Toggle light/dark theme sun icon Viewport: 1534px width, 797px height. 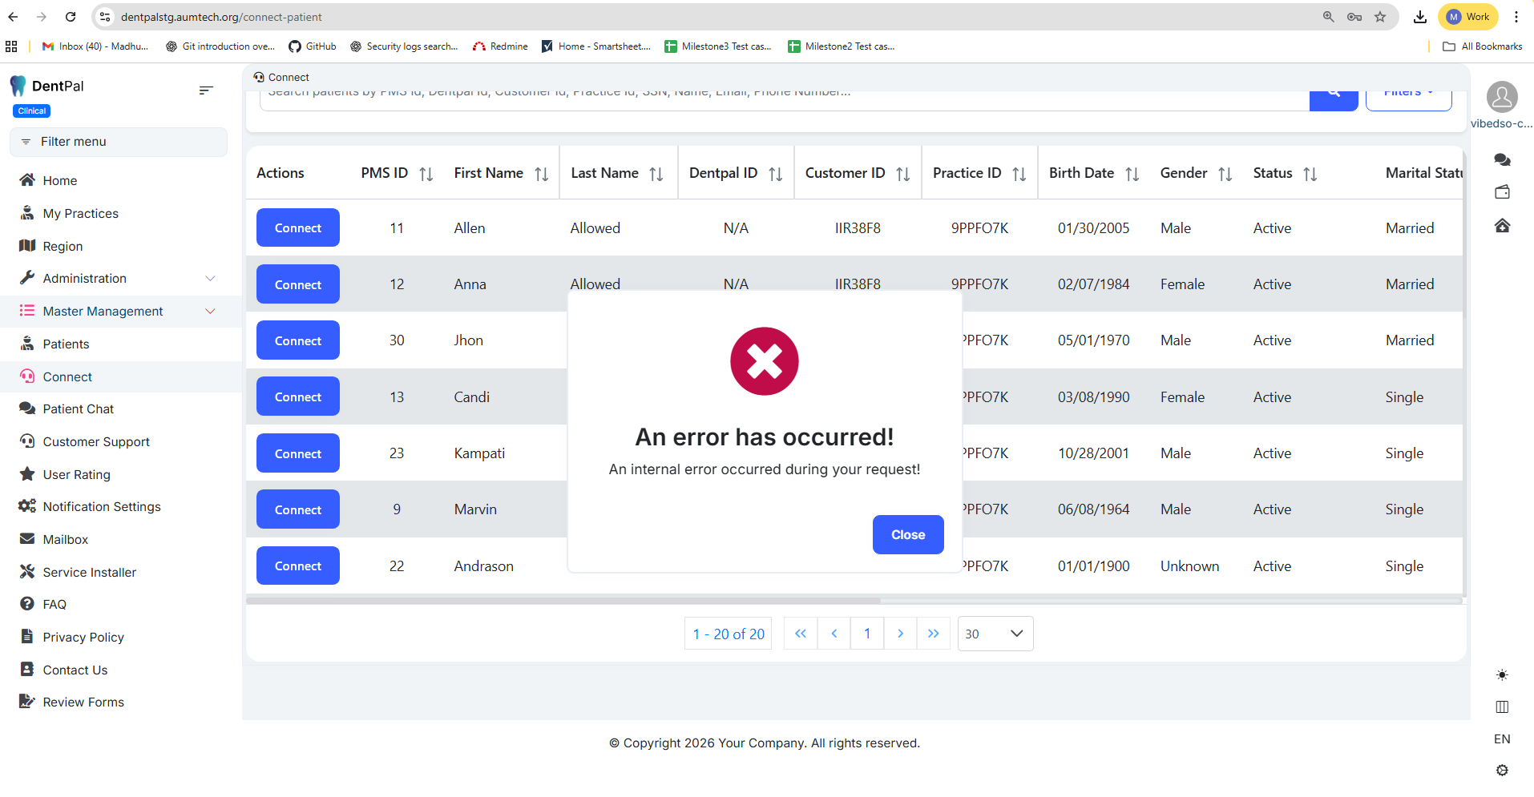[x=1502, y=675]
